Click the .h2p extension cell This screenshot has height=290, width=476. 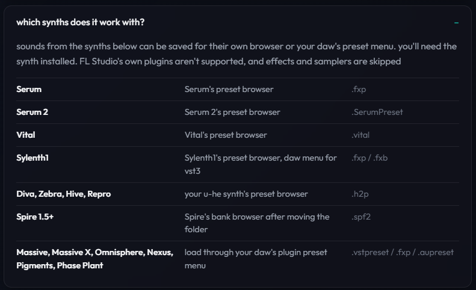[360, 194]
